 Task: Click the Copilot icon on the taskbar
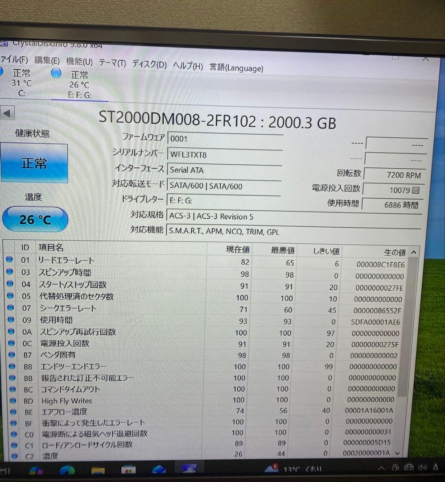(x=36, y=471)
